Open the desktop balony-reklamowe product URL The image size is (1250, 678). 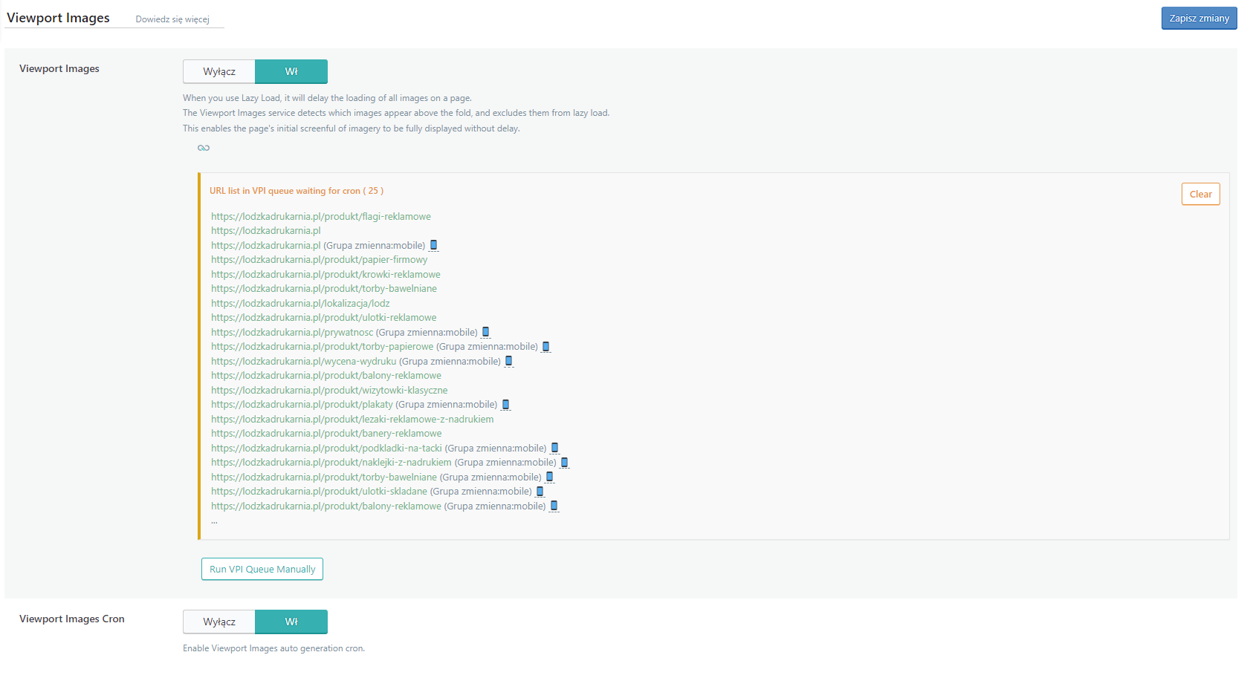tap(326, 376)
